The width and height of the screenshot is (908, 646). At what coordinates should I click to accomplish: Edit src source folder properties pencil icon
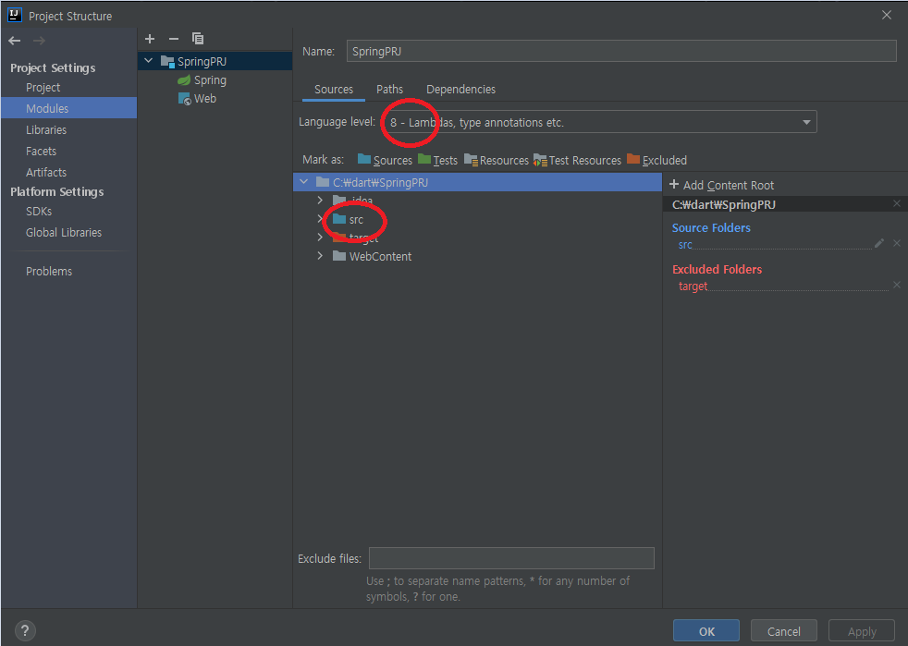coord(879,243)
